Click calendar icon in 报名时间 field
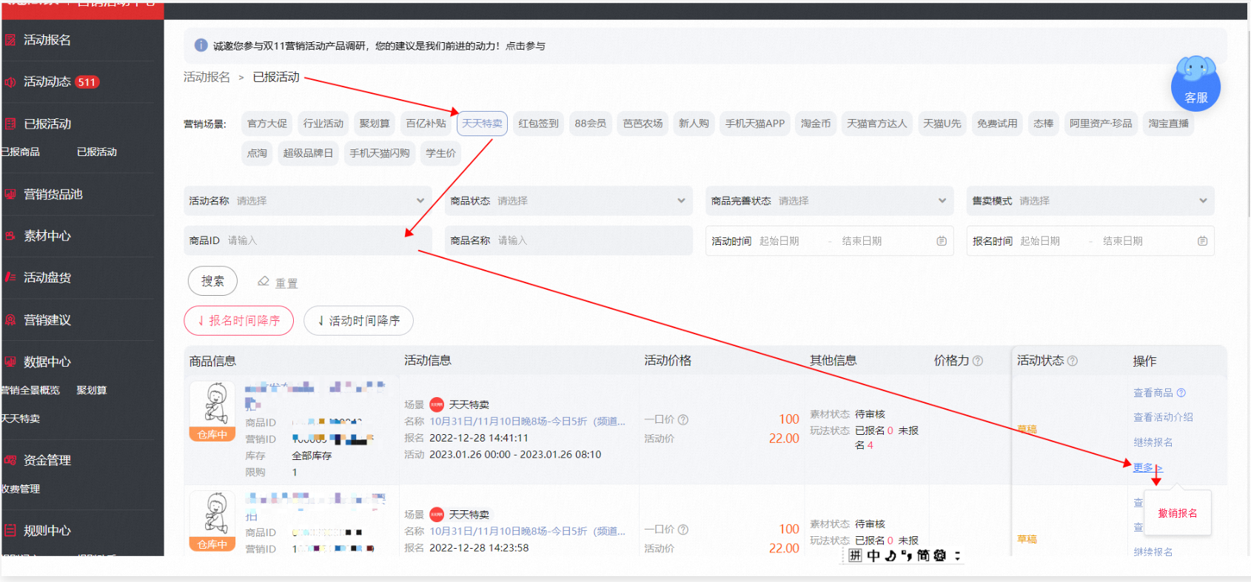Image resolution: width=1251 pixels, height=582 pixels. point(1202,241)
